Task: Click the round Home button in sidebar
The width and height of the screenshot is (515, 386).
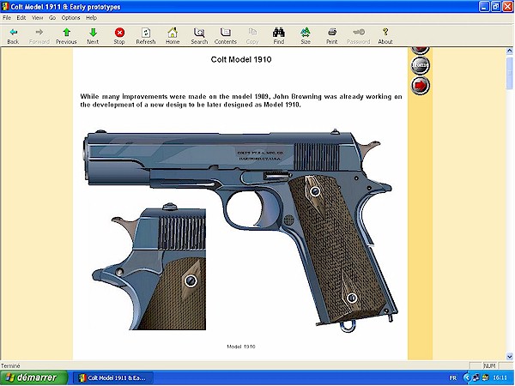Action: [x=420, y=65]
